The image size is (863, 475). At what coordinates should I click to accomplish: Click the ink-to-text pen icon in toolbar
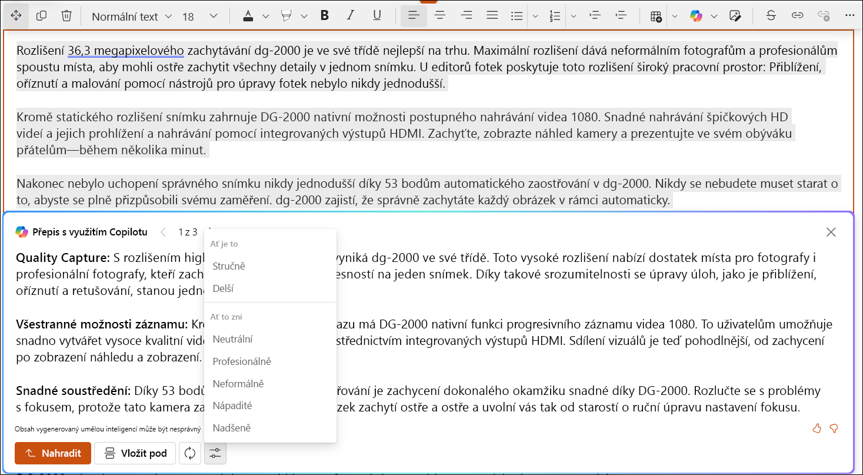point(735,16)
